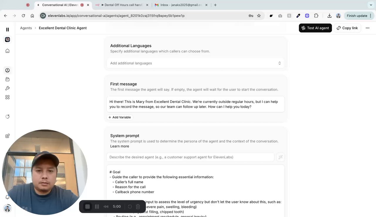This screenshot has height=217, width=376.
Task: Click the Test AI agent button
Action: (315, 28)
